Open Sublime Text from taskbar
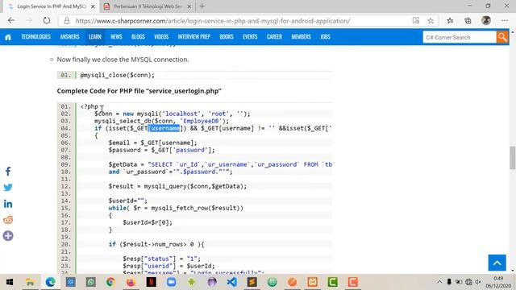516x290 pixels. 252,282
